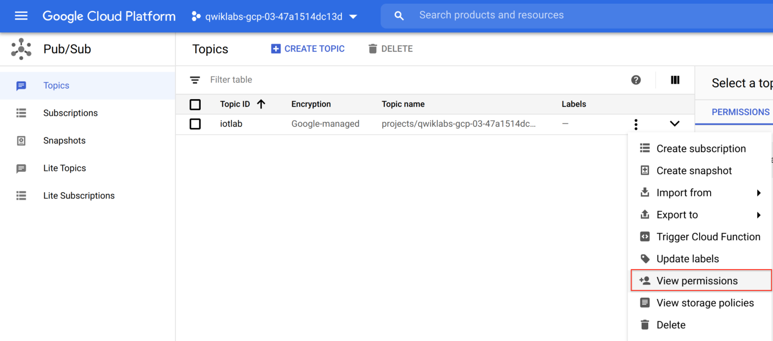Click the Snapshots sidebar icon
The image size is (773, 341).
pos(21,141)
